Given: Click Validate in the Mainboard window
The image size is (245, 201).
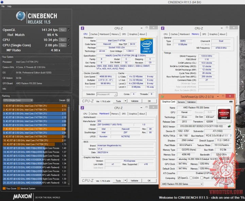Looking at the screenshot, I should 134,181.
